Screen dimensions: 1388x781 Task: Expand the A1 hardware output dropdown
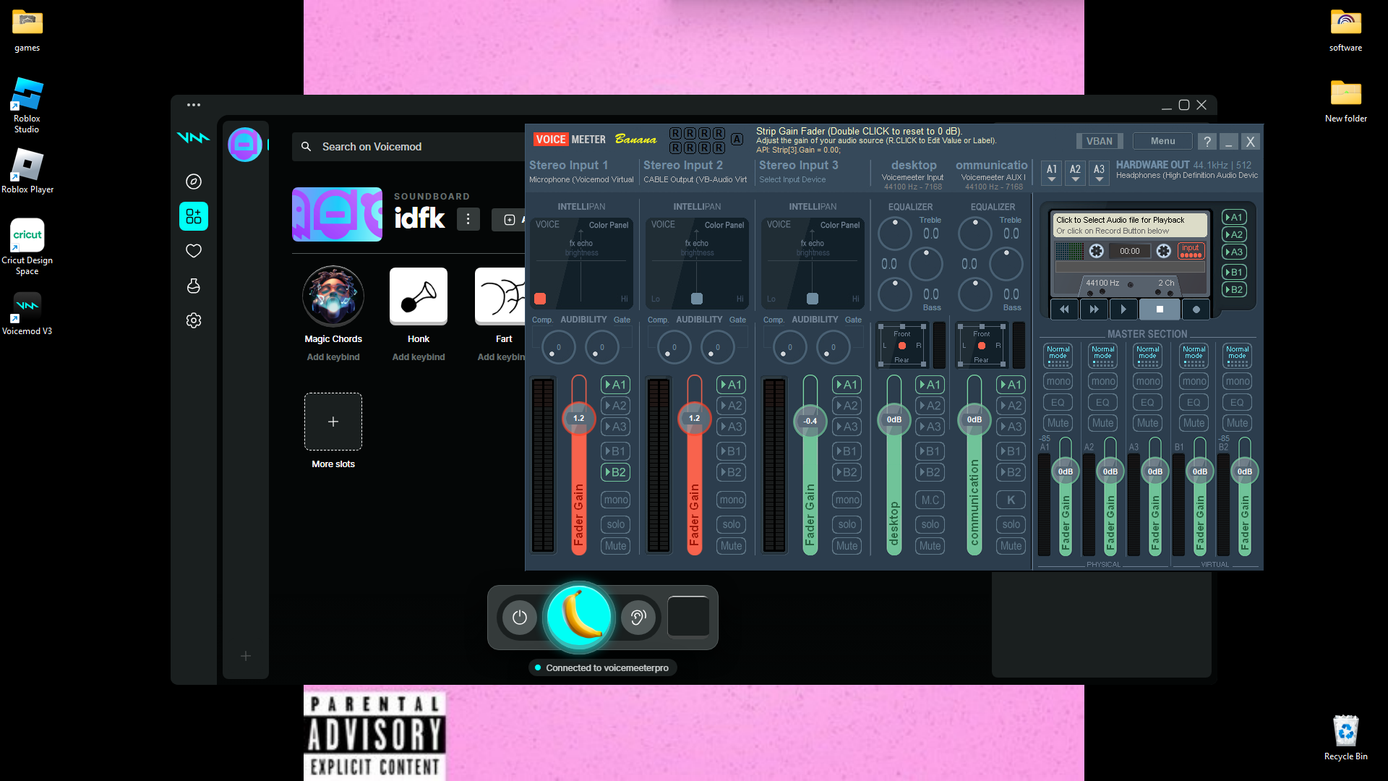tap(1052, 173)
